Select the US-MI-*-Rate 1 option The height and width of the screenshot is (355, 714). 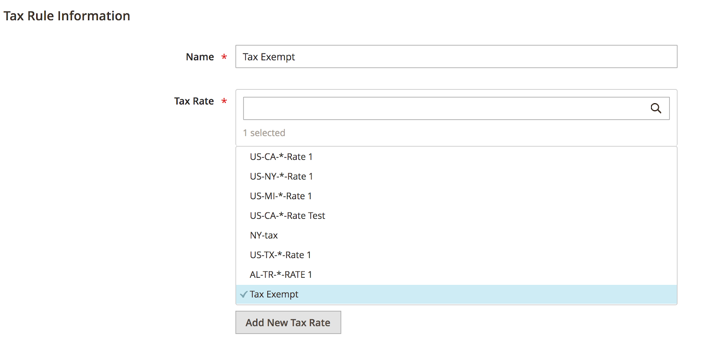(456, 196)
